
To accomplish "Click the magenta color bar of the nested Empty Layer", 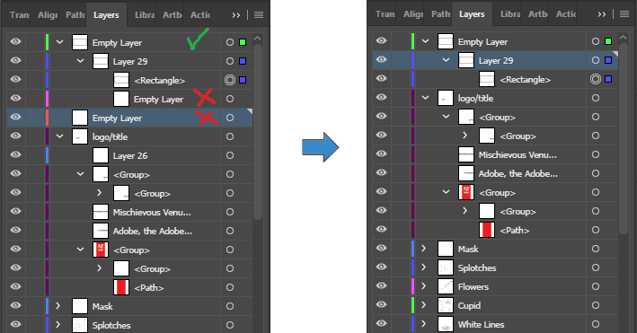I will pyautogui.click(x=47, y=99).
